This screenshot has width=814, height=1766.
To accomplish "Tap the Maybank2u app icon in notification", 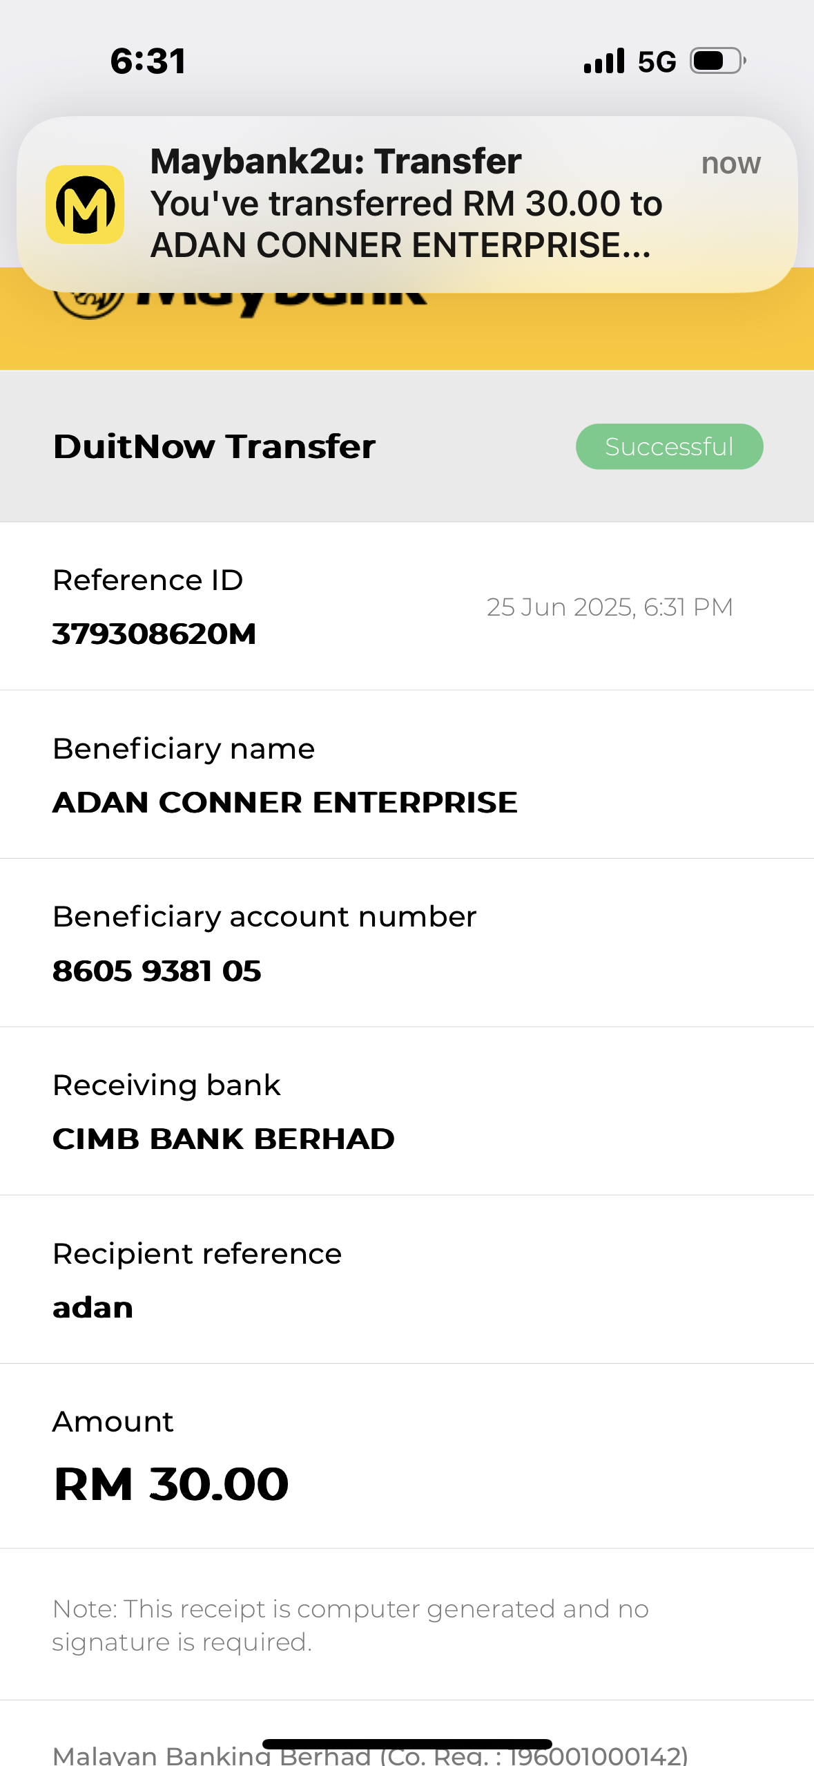I will tap(85, 205).
